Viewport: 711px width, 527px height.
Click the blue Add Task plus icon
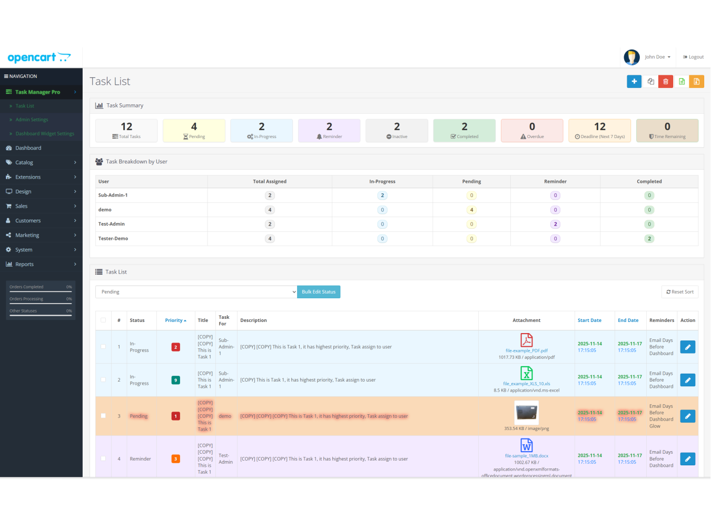(634, 82)
